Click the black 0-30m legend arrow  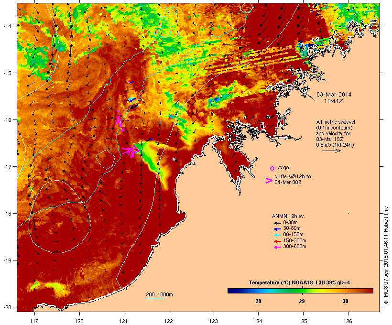tap(278, 223)
